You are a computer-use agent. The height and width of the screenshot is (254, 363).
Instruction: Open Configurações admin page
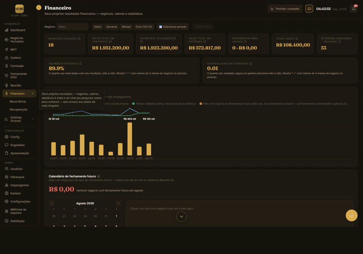click(19, 201)
